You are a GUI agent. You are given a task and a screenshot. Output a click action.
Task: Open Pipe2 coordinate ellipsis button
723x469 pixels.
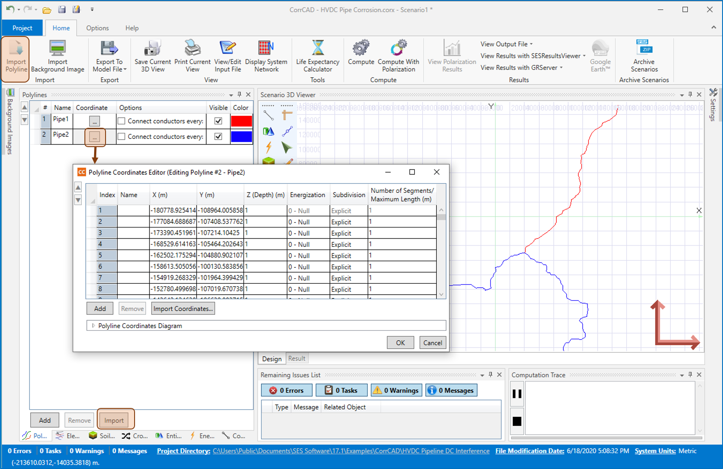click(95, 137)
